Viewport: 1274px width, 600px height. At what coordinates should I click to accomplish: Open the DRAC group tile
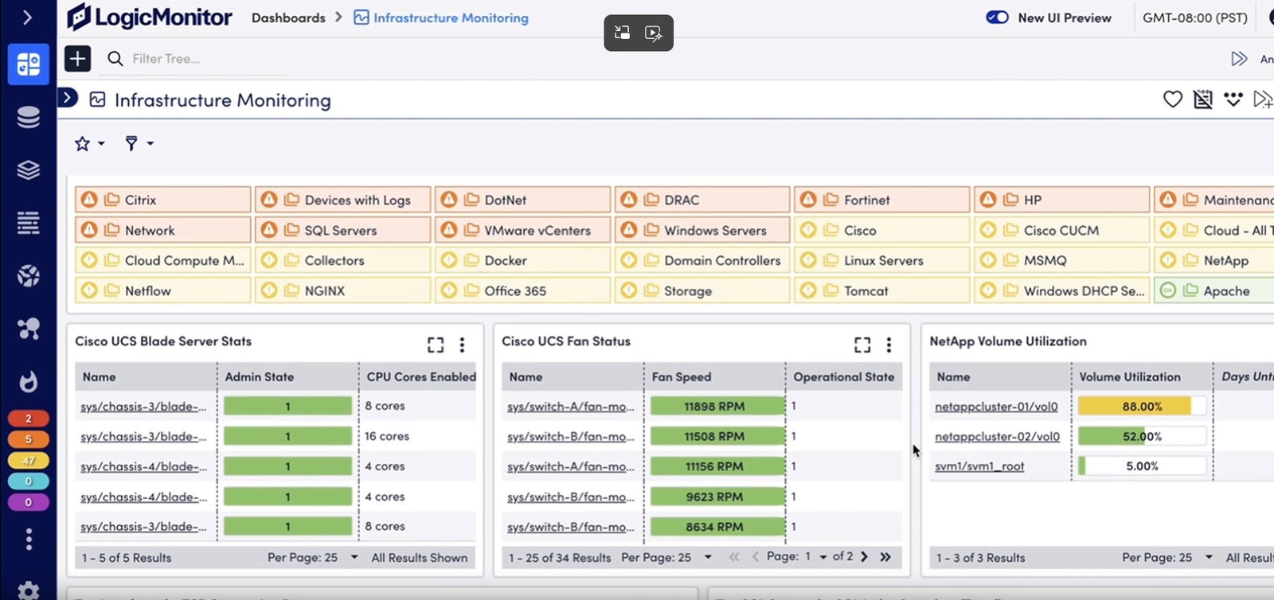tap(703, 200)
